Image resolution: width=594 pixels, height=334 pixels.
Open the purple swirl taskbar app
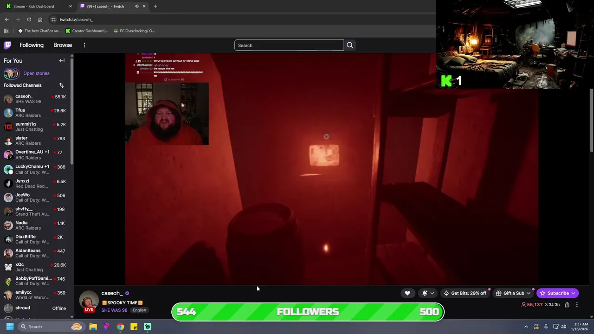click(107, 327)
